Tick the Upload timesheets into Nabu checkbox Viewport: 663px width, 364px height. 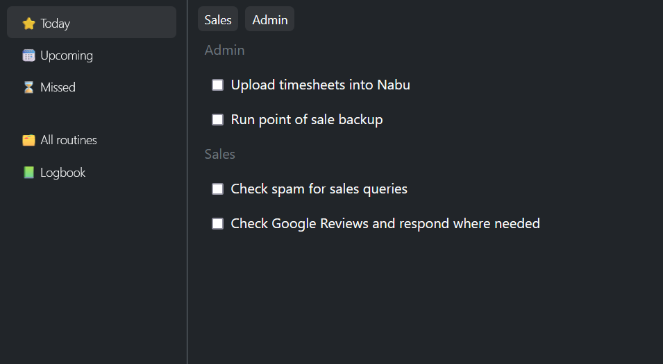pyautogui.click(x=217, y=85)
